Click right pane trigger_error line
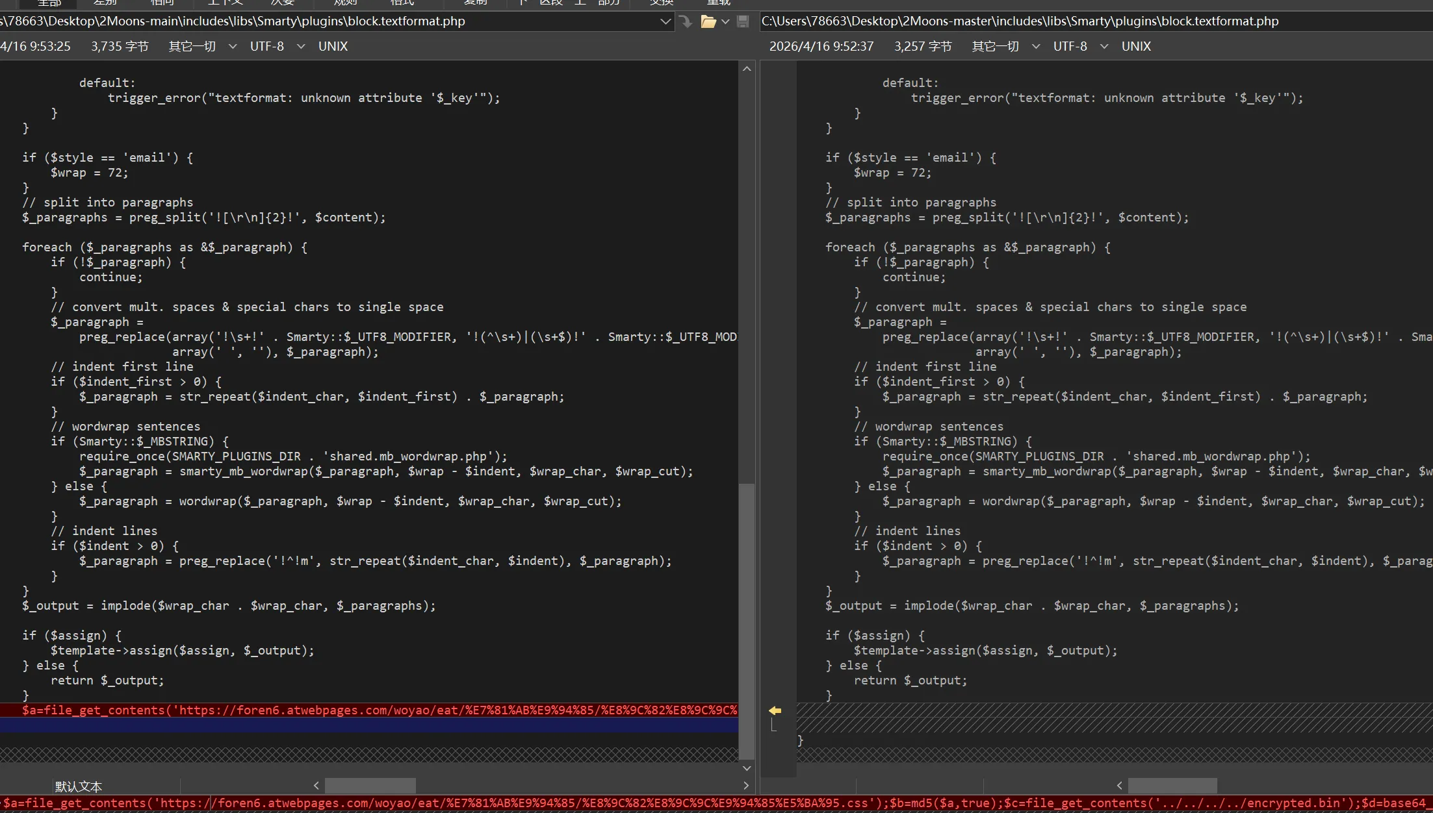 tap(1107, 98)
